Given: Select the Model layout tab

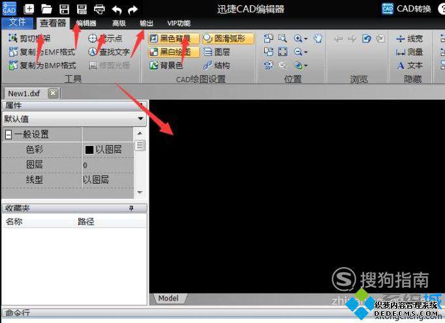Looking at the screenshot, I should (x=168, y=298).
